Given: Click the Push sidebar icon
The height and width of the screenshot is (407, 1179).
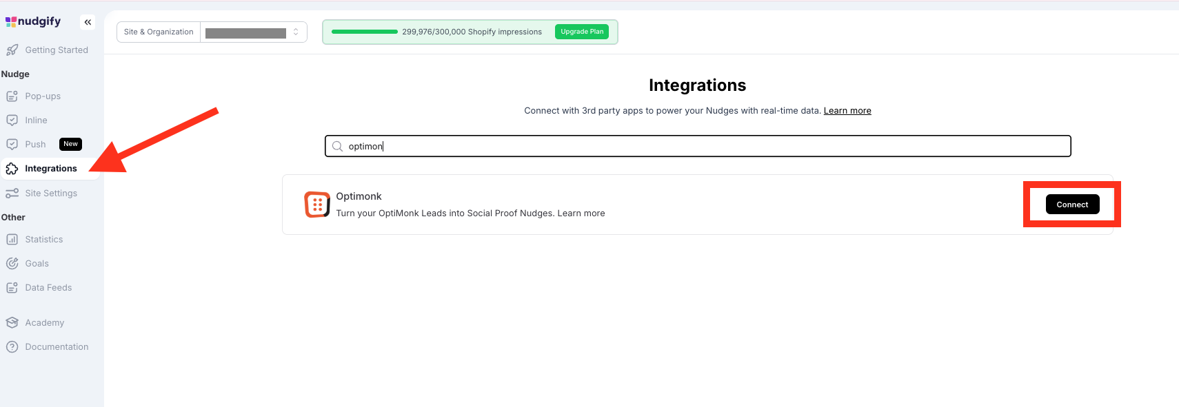Looking at the screenshot, I should tap(12, 145).
